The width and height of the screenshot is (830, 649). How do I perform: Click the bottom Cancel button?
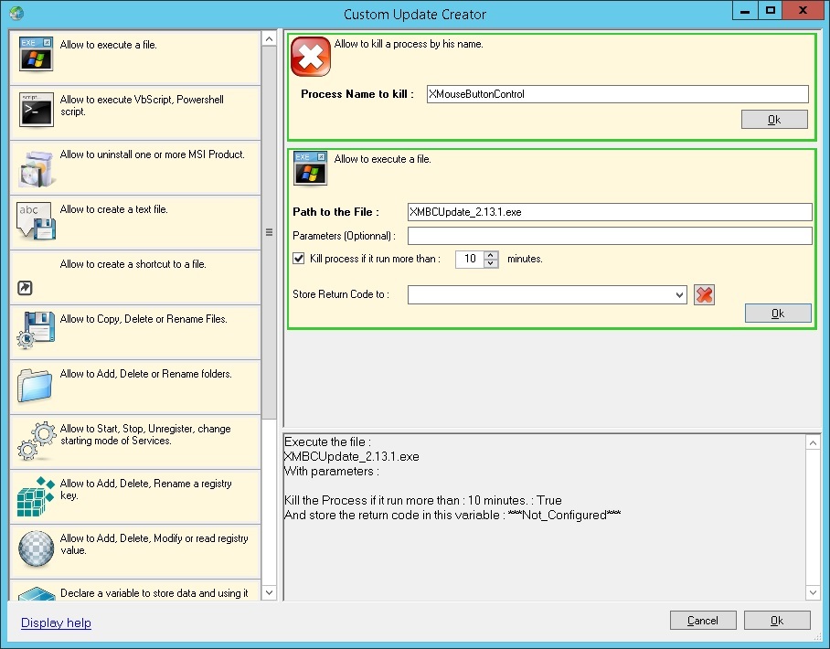[x=703, y=621]
